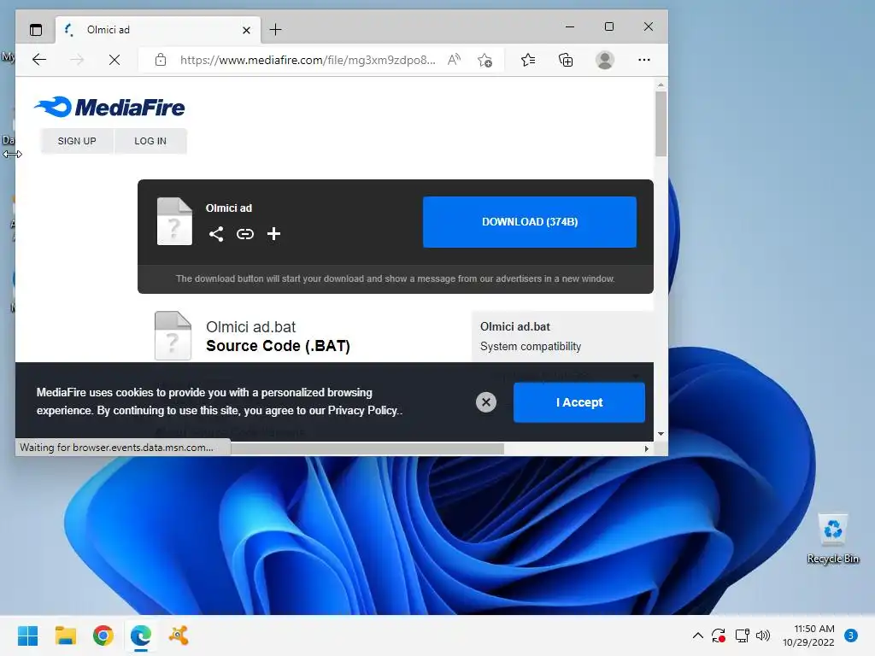Click I Accept cookies button

click(x=579, y=402)
